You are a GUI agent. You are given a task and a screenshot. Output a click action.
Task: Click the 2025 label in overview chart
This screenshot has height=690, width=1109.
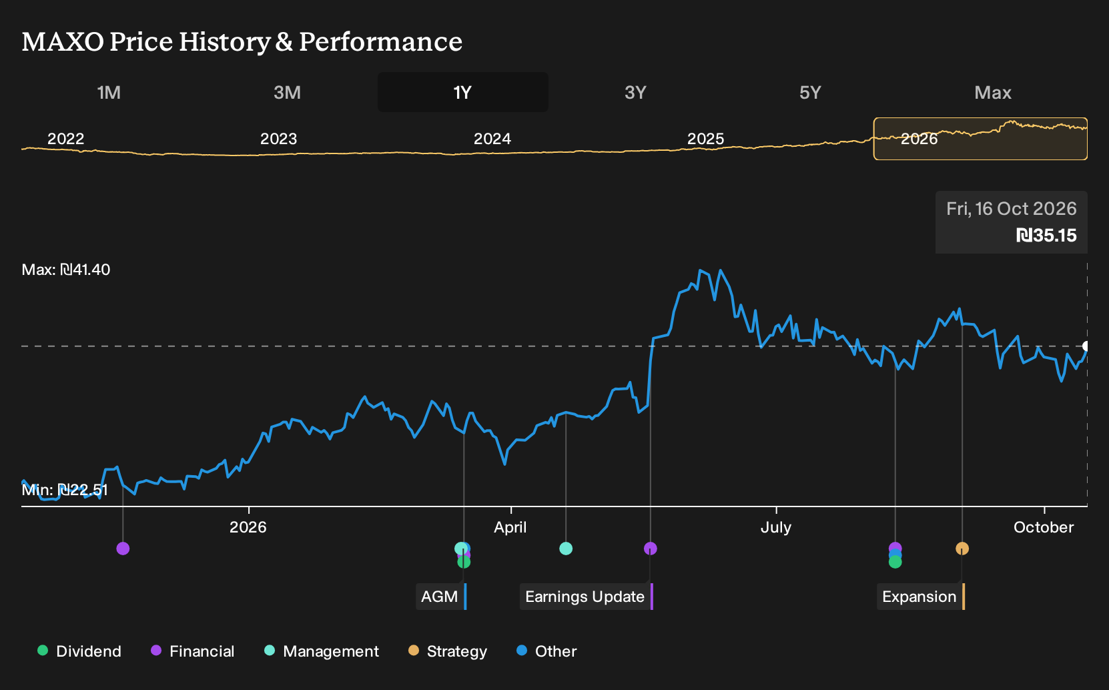pyautogui.click(x=705, y=139)
